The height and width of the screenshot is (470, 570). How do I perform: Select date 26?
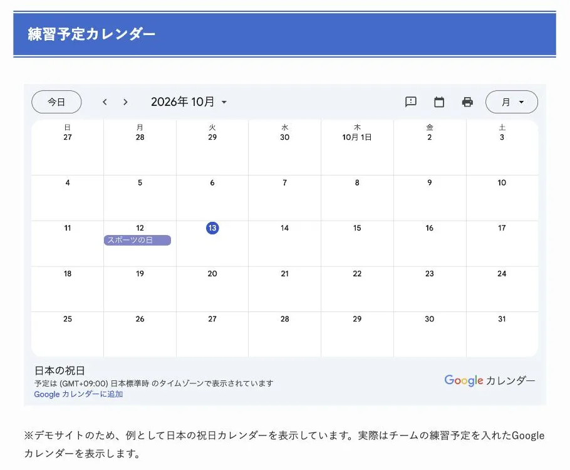click(140, 319)
